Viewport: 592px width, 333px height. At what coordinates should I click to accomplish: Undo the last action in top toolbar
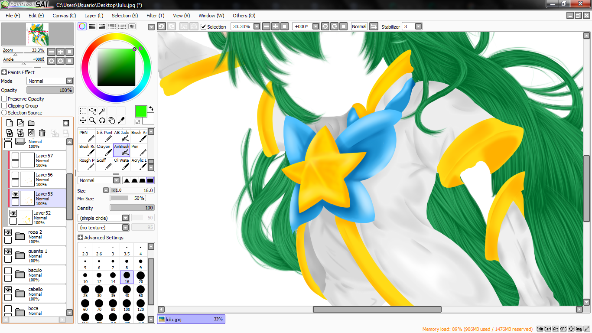point(161,26)
